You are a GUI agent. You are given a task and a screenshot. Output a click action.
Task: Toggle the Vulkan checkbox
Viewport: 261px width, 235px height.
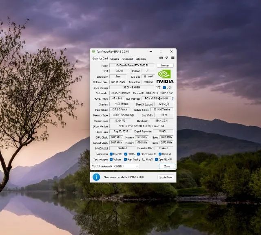[111, 159]
